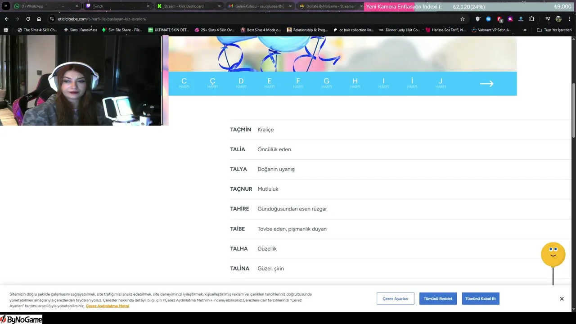Image resolution: width=576 pixels, height=324 pixels.
Task: Open The Sims 4: Skill Ch... bookmark
Action: pyautogui.click(x=37, y=30)
